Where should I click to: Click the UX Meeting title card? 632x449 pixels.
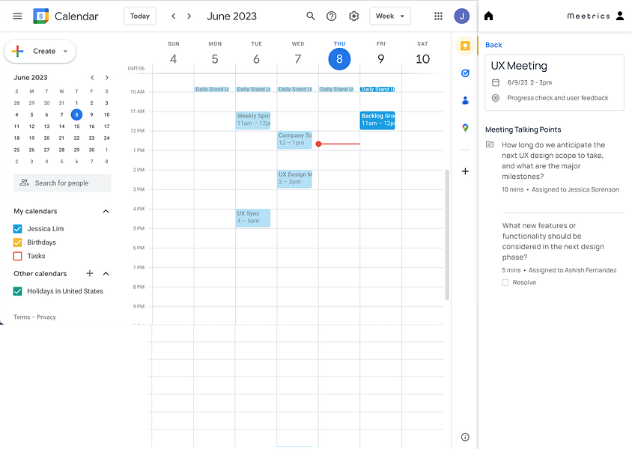coord(554,82)
